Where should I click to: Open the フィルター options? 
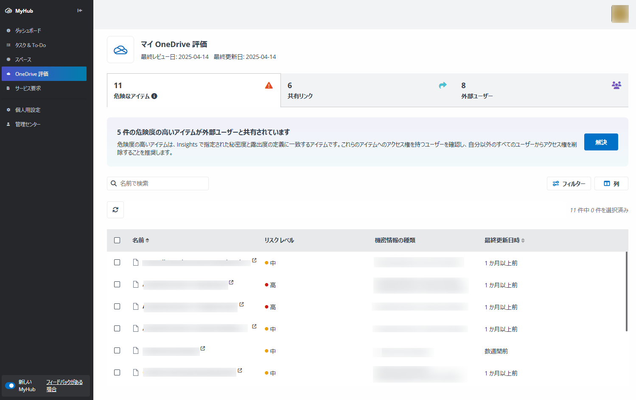(569, 183)
